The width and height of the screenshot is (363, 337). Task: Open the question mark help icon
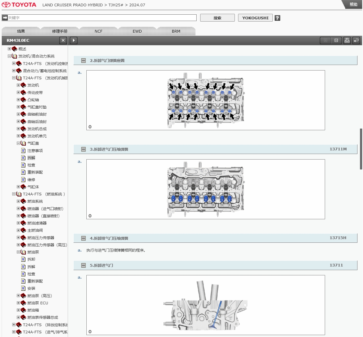[x=277, y=18]
